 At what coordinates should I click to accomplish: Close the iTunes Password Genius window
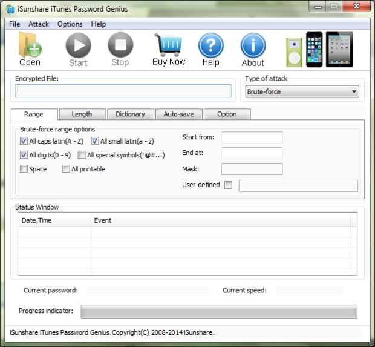[356, 7]
